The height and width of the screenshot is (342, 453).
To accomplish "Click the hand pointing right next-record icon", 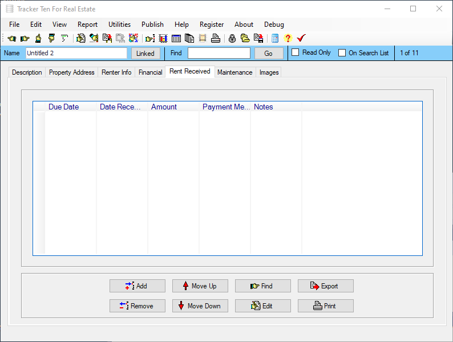I will point(25,38).
